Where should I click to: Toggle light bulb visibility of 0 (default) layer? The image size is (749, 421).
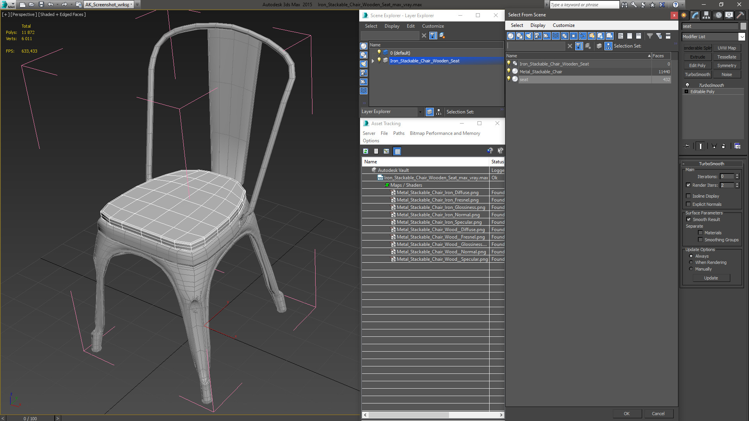click(379, 52)
